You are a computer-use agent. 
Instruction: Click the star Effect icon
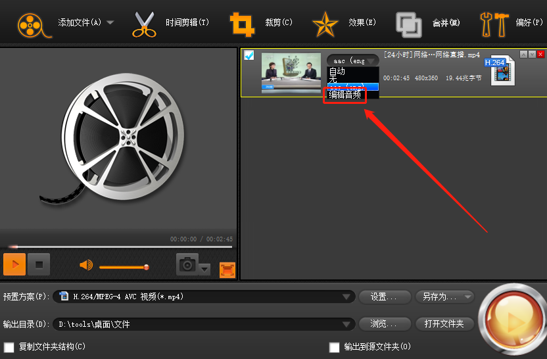pos(325,24)
